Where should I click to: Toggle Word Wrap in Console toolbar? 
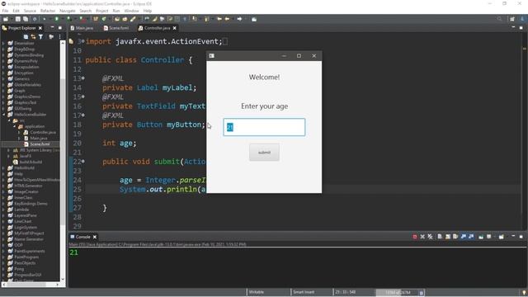(455, 237)
